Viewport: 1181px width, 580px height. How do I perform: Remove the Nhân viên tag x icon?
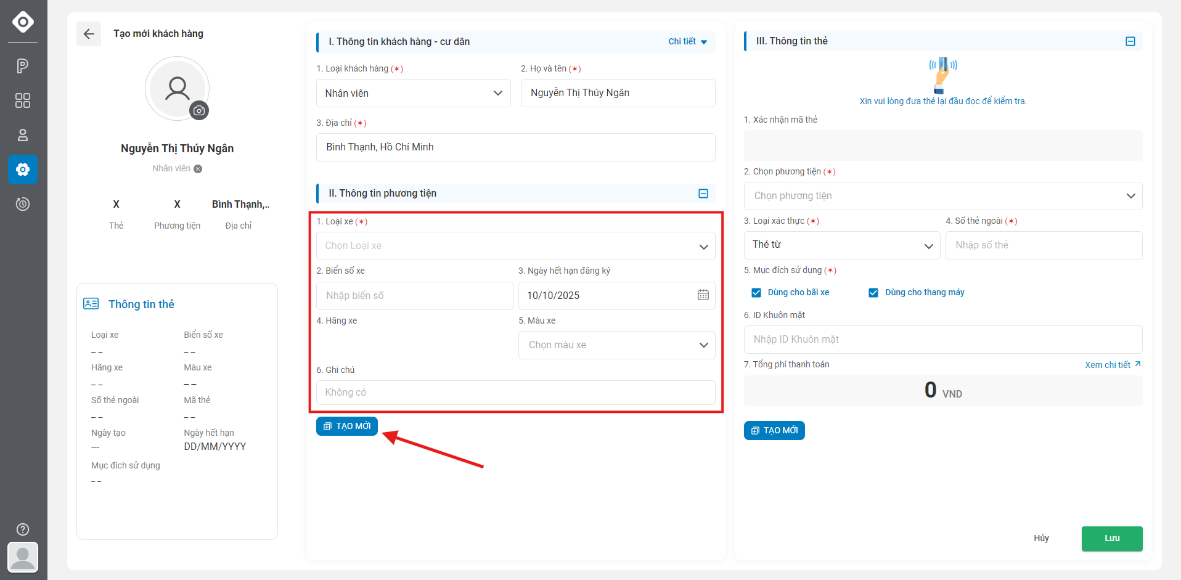[198, 169]
